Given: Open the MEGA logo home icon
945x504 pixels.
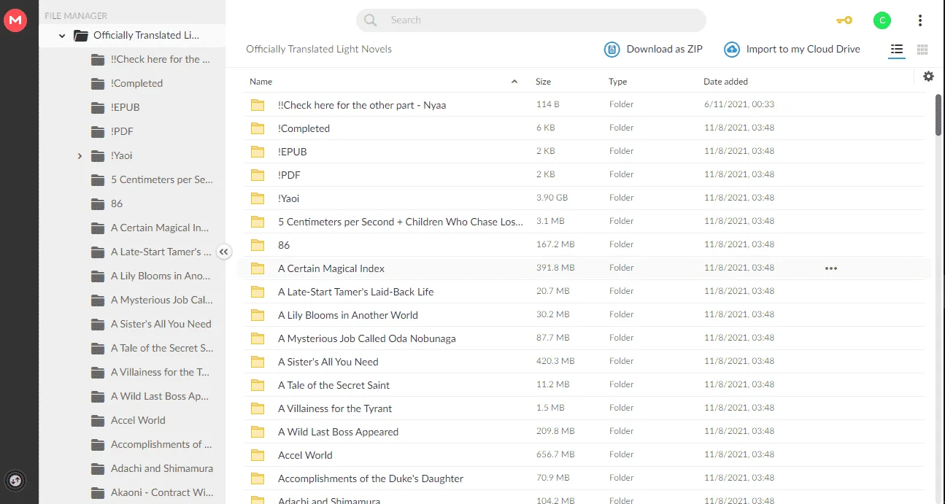Looking at the screenshot, I should coord(15,20).
